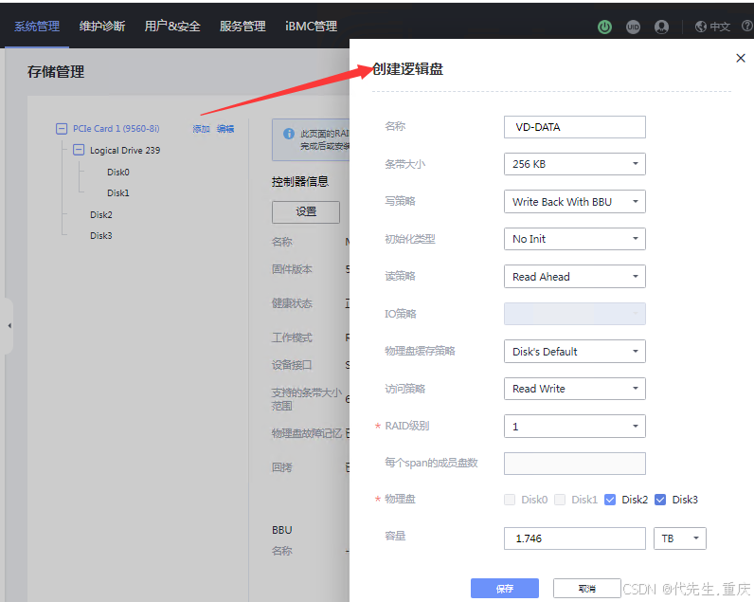Select Disk3 in the storage tree

coord(101,235)
